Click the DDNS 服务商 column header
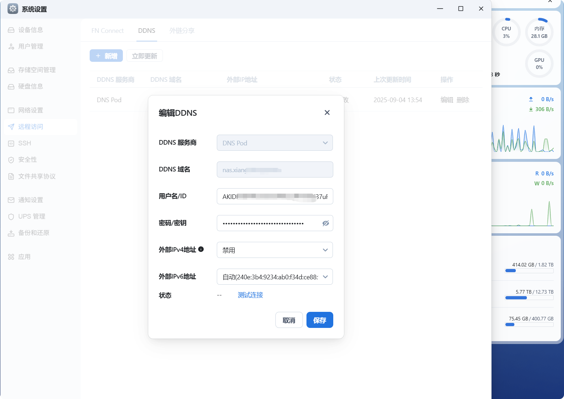 click(x=115, y=80)
